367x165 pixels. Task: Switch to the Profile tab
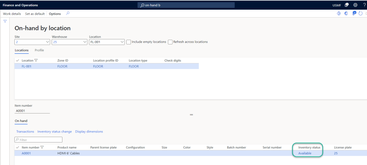39,50
